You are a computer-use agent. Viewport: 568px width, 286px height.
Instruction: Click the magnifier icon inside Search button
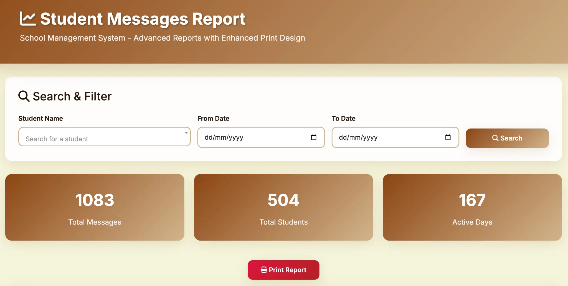coord(495,138)
